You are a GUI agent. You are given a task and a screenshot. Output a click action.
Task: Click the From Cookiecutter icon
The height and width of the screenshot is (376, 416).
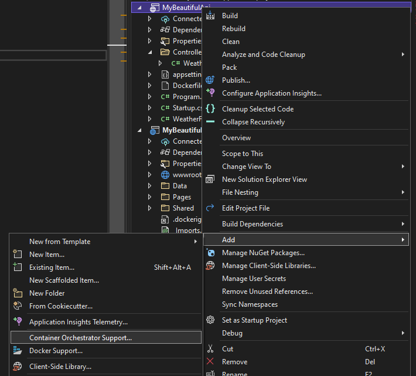coord(18,306)
